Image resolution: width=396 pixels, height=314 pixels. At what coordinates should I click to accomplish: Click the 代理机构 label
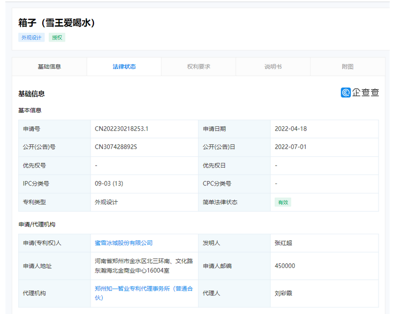pyautogui.click(x=34, y=293)
